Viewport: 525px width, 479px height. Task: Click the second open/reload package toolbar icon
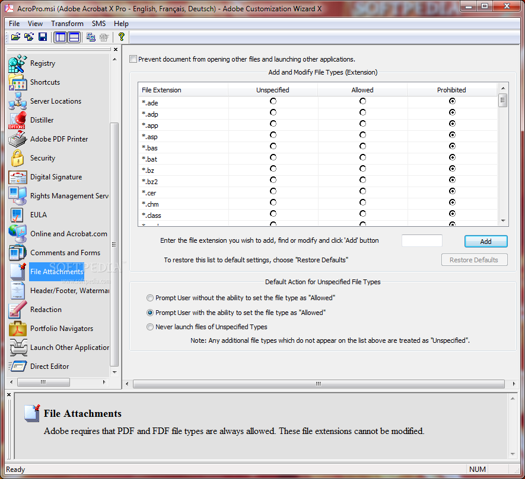point(29,37)
